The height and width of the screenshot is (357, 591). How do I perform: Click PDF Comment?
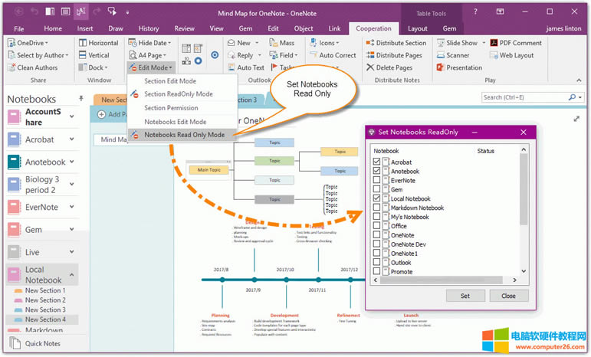coord(516,43)
